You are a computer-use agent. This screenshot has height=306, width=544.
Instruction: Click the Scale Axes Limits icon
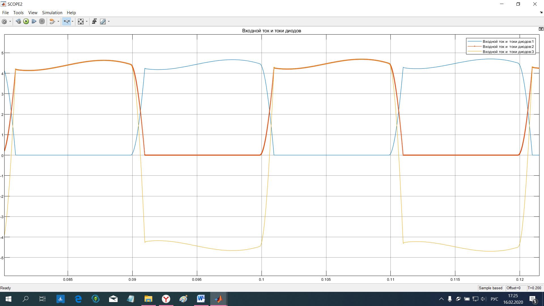(81, 22)
